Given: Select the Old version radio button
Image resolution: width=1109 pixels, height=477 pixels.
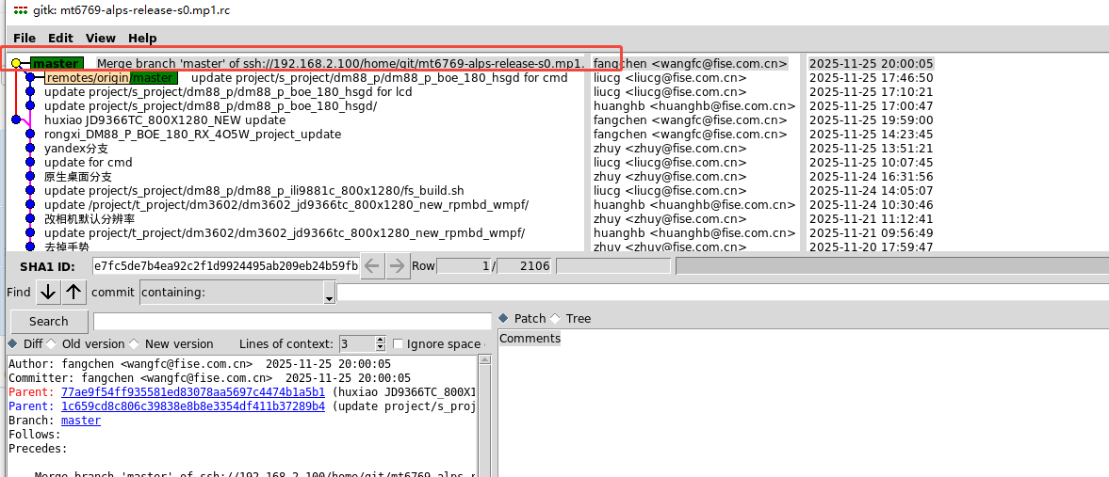Looking at the screenshot, I should (x=52, y=344).
